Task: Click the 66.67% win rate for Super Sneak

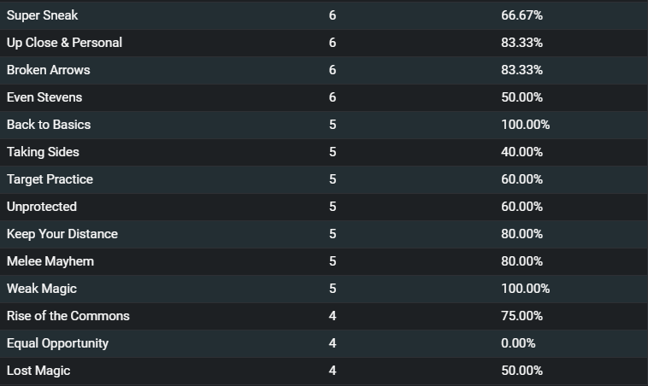Action: click(522, 15)
